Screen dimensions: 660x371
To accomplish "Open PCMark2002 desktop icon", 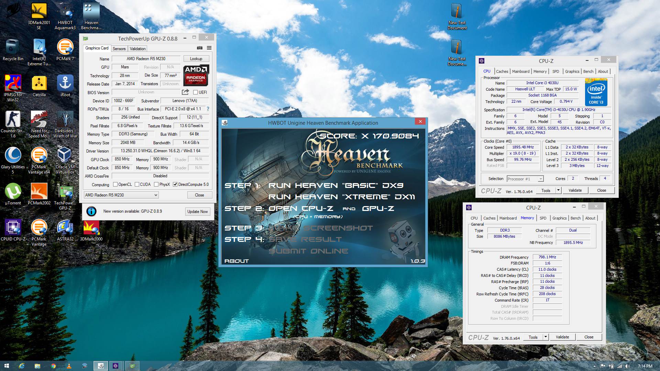I will tap(39, 194).
